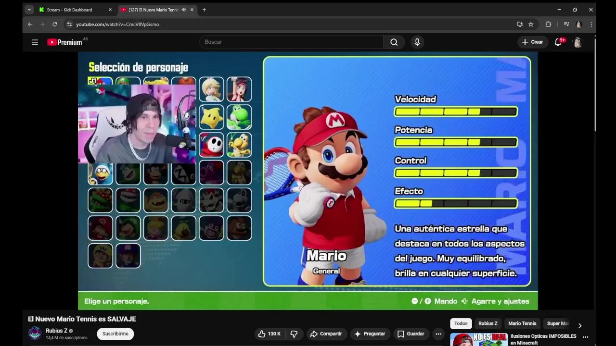The height and width of the screenshot is (346, 616).
Task: Click the Shy Guy character tile
Action: 212,145
